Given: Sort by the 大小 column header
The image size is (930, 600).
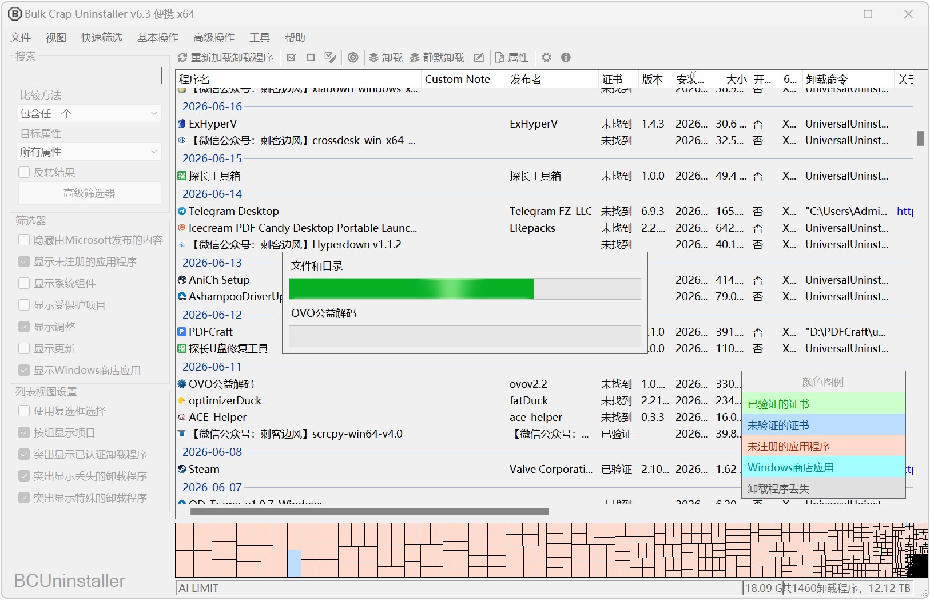Looking at the screenshot, I should click(732, 80).
